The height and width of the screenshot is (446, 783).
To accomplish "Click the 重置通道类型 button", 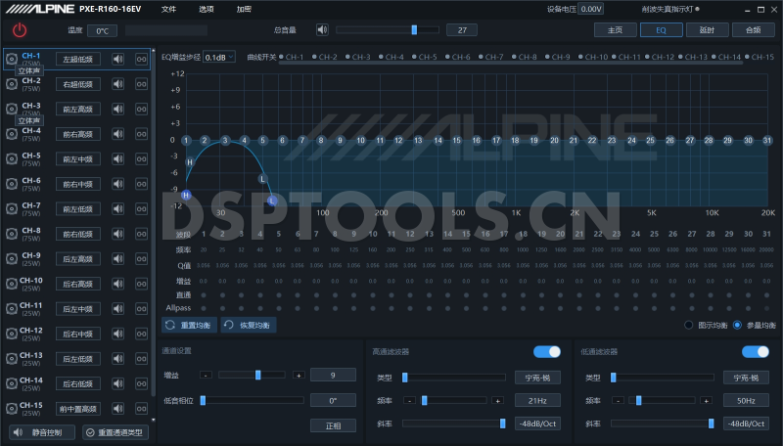I will click(x=115, y=432).
